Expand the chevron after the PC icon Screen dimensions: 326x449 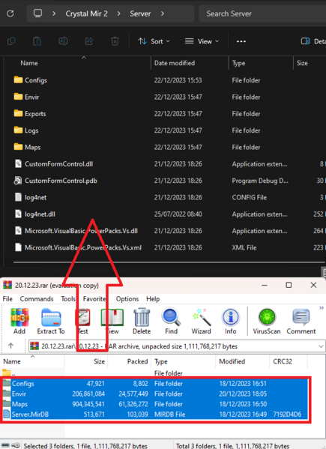(x=54, y=13)
